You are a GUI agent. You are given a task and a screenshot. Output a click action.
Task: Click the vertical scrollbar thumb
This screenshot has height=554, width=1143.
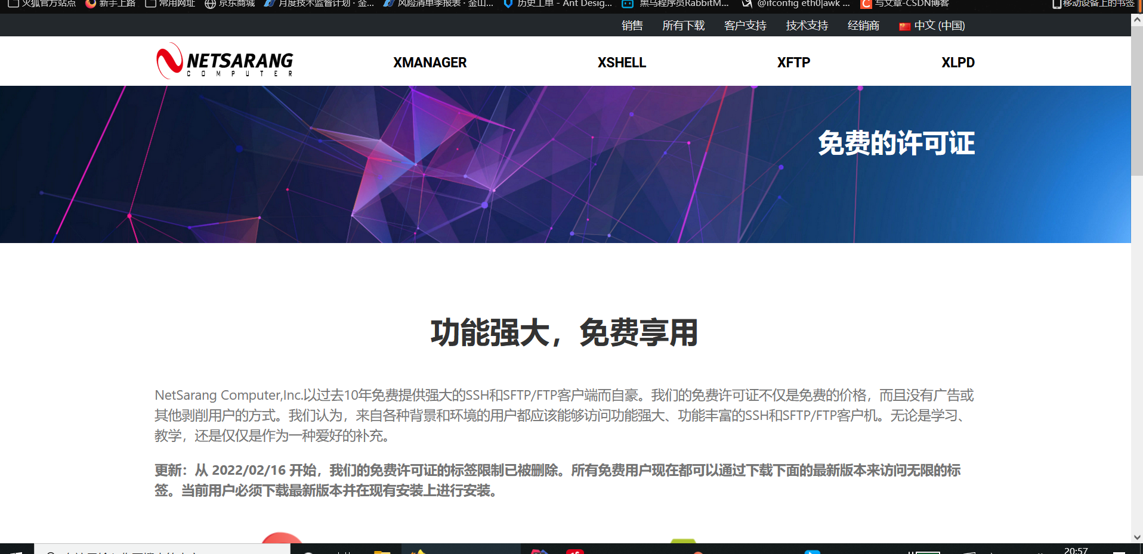click(1137, 101)
